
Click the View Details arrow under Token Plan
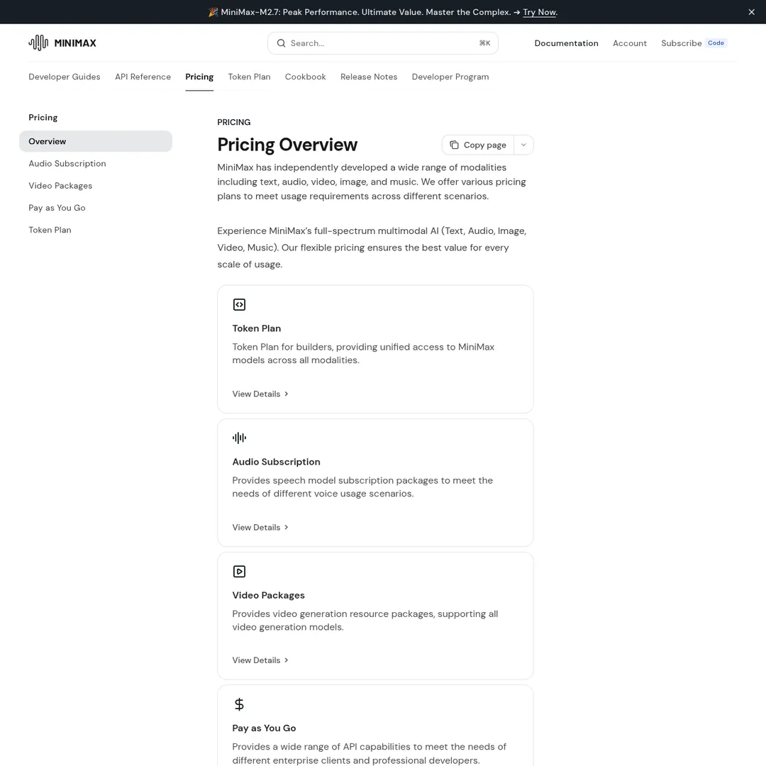click(x=286, y=394)
